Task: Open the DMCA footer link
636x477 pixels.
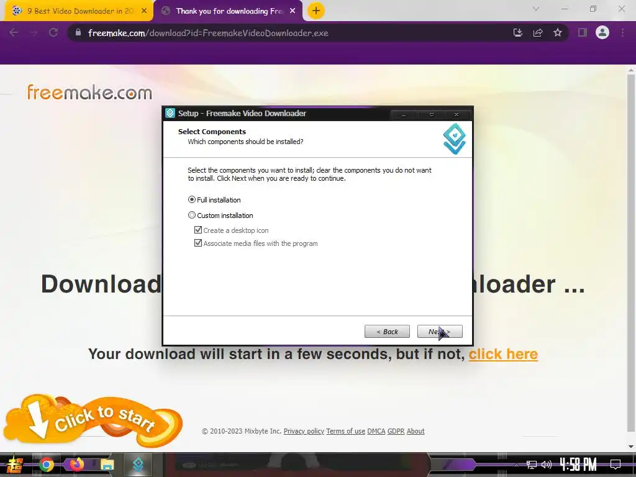Action: 376,431
